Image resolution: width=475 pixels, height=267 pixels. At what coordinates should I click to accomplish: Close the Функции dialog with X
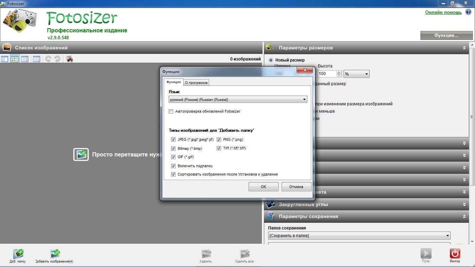[305, 70]
